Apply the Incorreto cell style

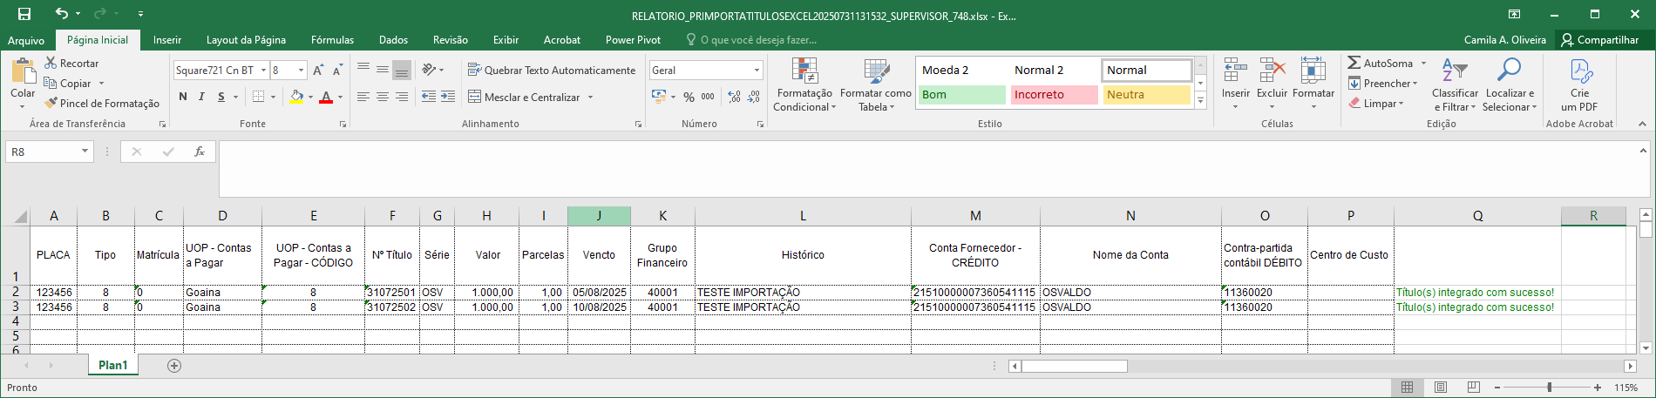click(x=1054, y=95)
